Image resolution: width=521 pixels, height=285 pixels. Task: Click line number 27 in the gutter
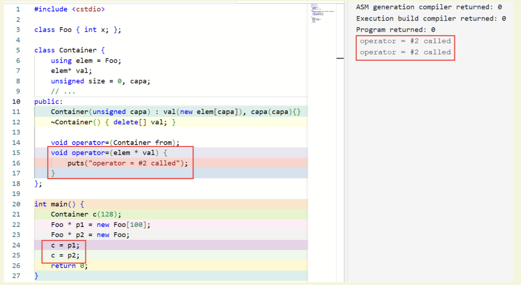tap(16, 276)
